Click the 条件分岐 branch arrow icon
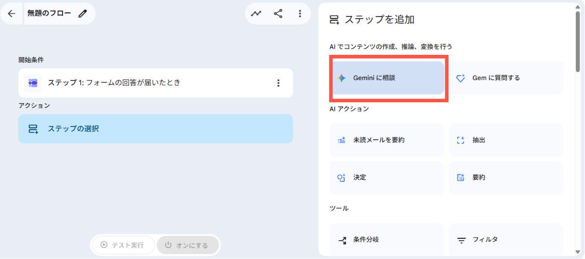Viewport: 585px width, 259px height. pyautogui.click(x=342, y=240)
